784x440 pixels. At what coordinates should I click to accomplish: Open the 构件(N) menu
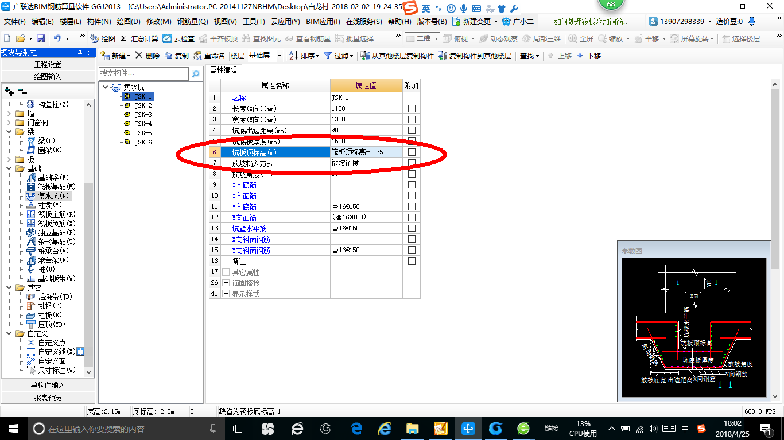click(x=99, y=22)
